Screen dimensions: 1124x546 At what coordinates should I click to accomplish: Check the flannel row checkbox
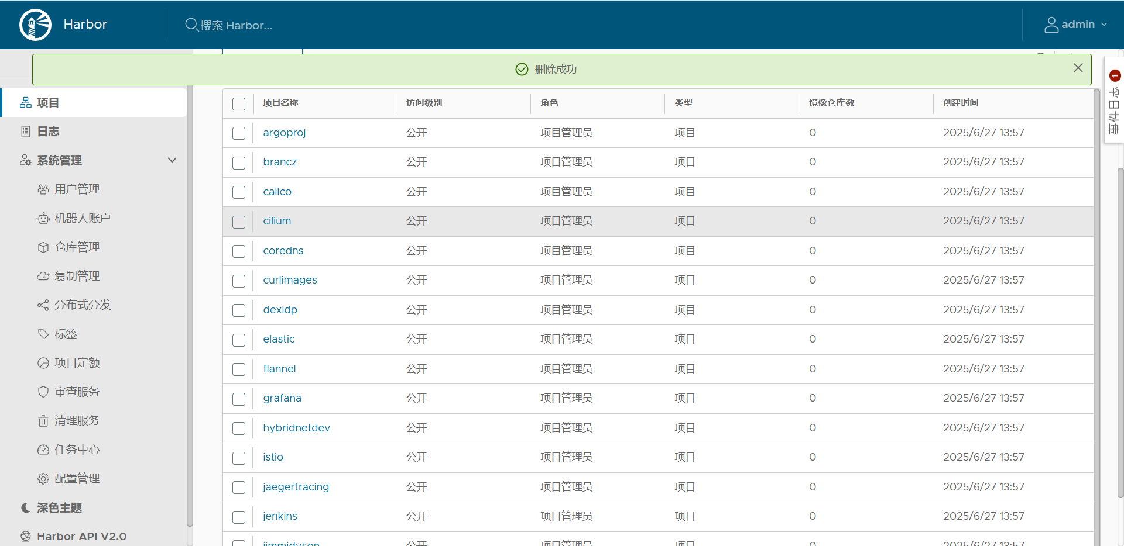coord(239,369)
